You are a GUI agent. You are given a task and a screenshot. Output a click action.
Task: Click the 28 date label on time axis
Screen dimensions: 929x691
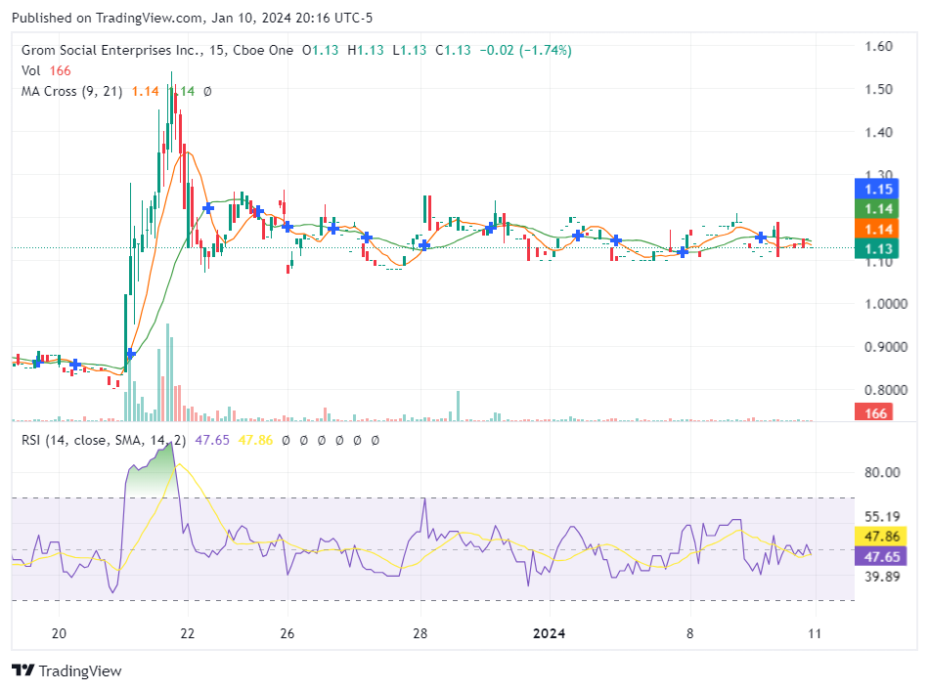pos(420,632)
